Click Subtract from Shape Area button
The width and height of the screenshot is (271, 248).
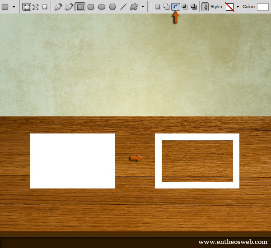point(175,7)
